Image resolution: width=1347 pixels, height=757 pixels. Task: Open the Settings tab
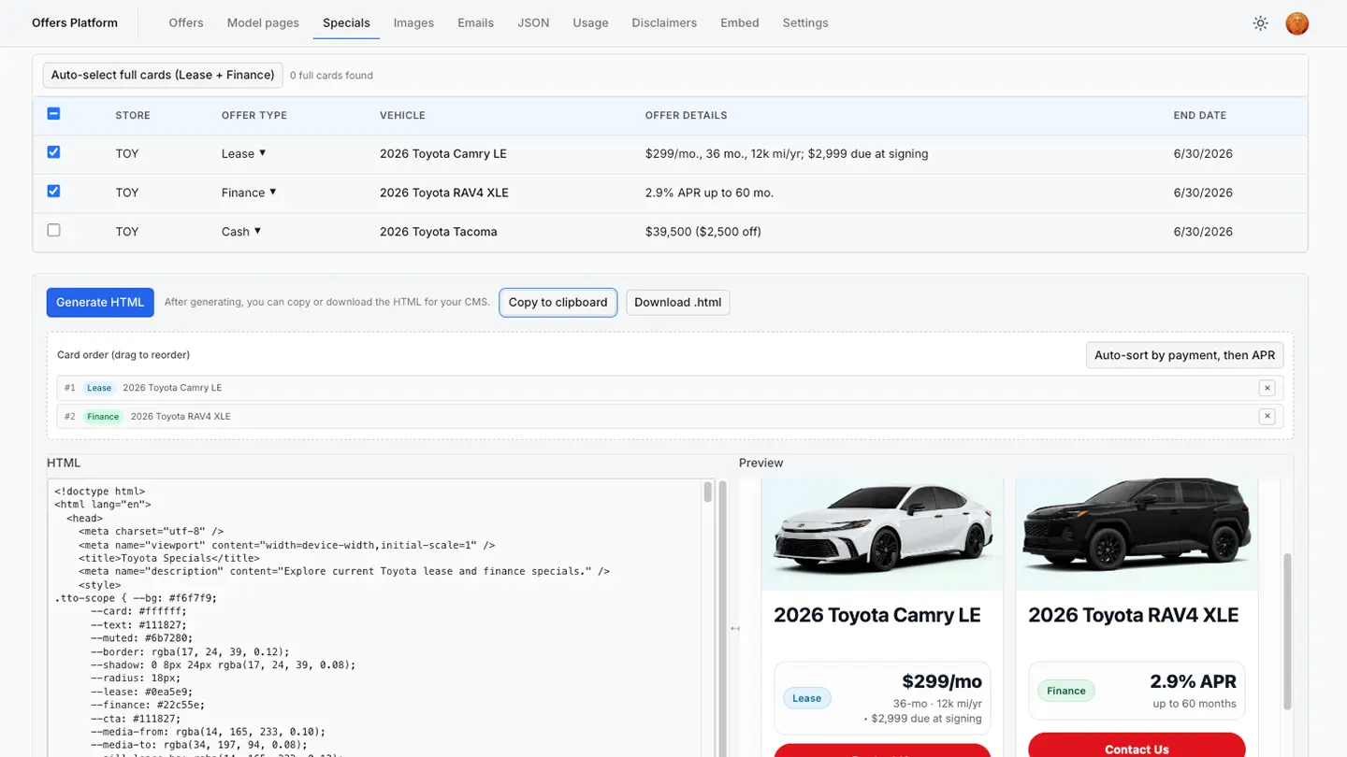pos(805,22)
